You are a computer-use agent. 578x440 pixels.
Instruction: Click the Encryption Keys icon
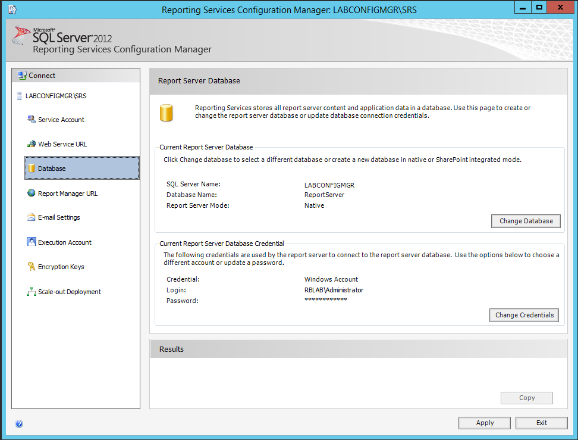(32, 266)
